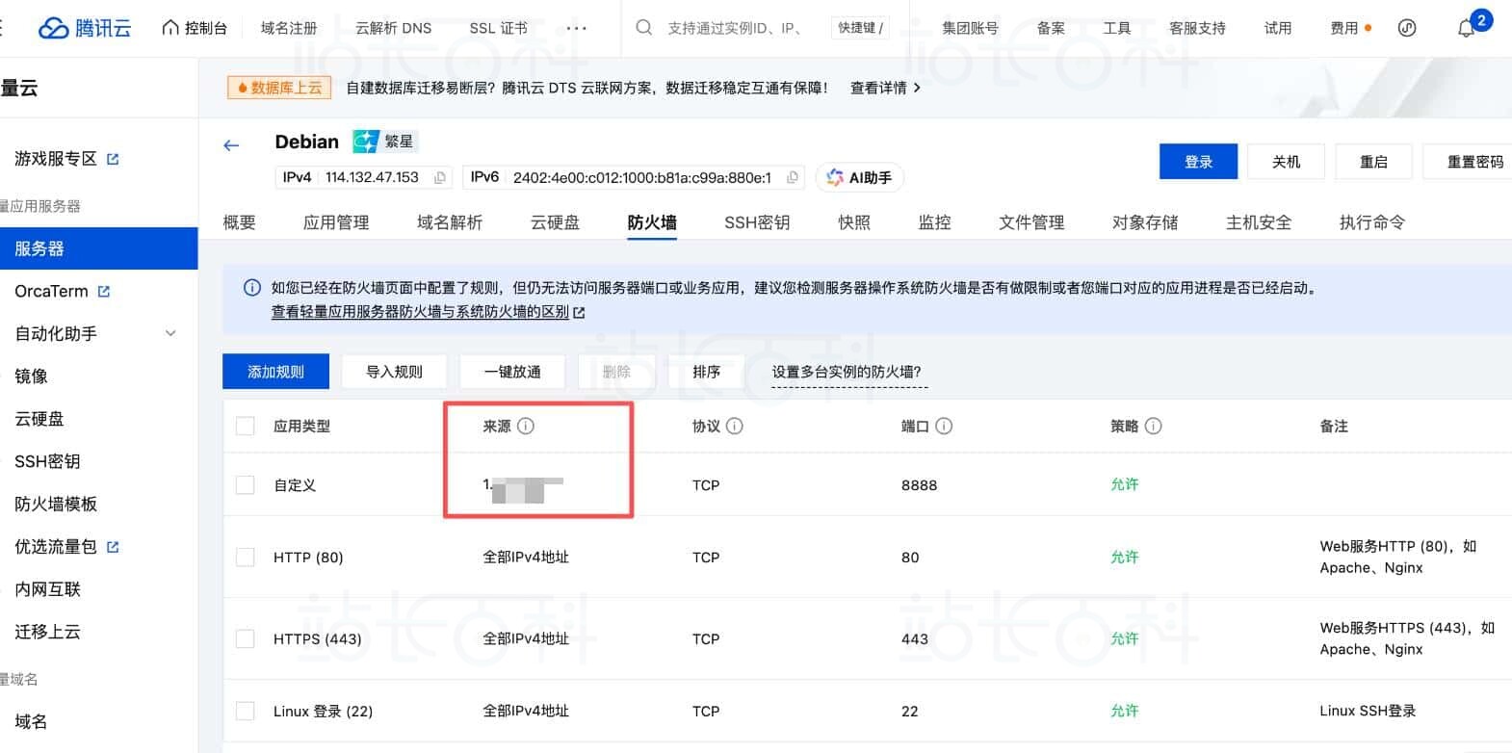Copy the IPv6 address

[x=793, y=177]
